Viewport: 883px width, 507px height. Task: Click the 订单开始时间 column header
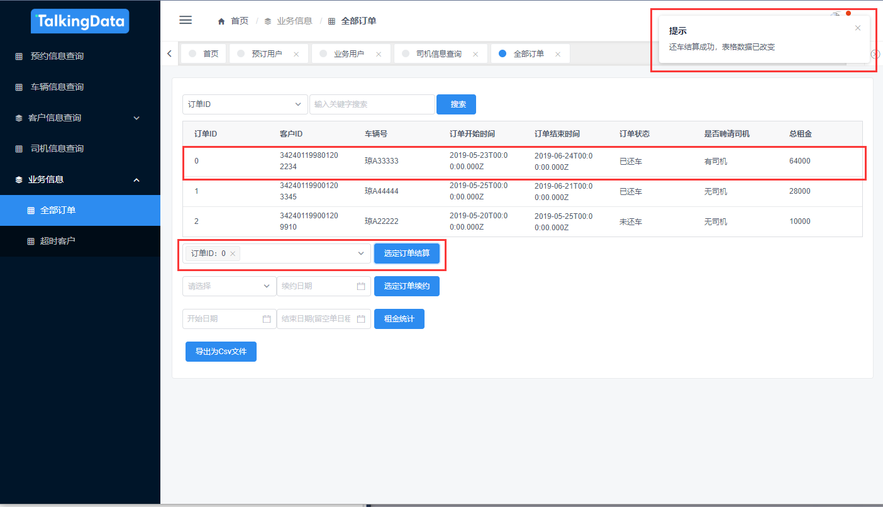472,134
